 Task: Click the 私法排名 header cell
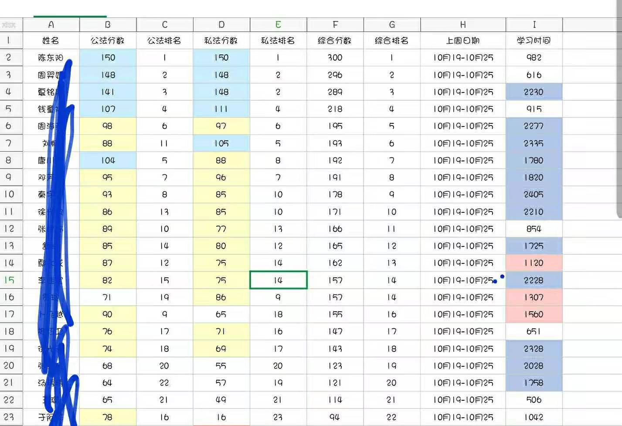278,41
